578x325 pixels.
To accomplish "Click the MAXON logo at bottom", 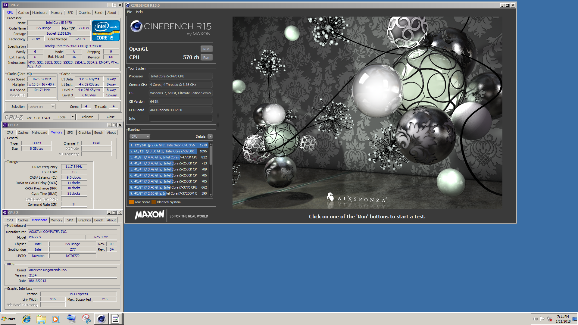I will (149, 215).
